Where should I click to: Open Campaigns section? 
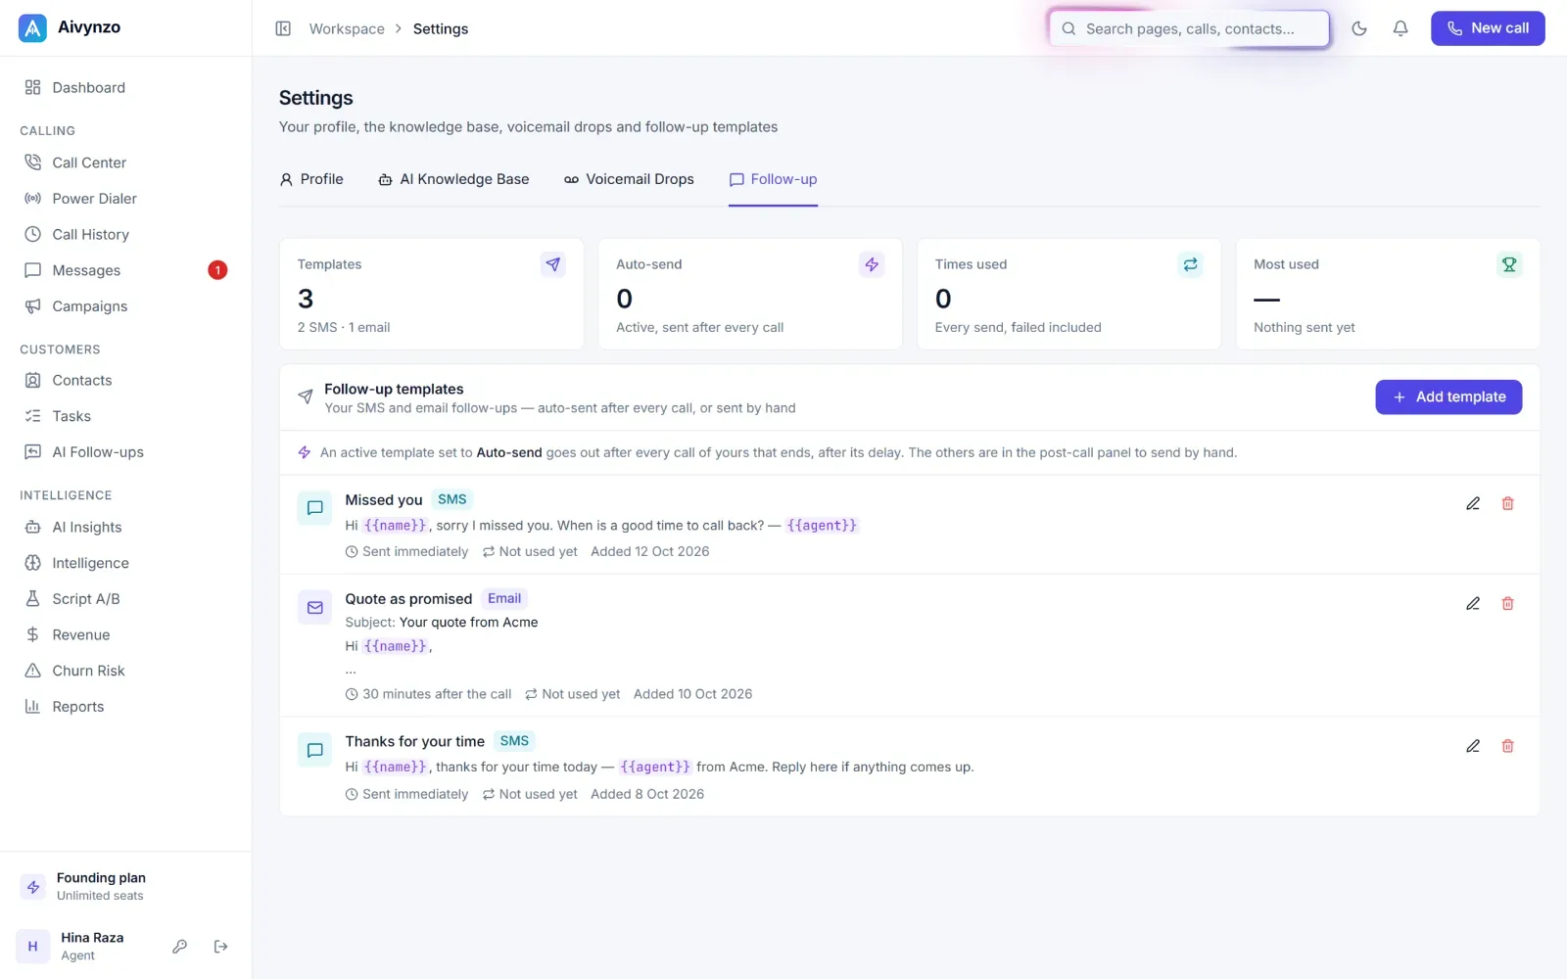click(x=125, y=306)
